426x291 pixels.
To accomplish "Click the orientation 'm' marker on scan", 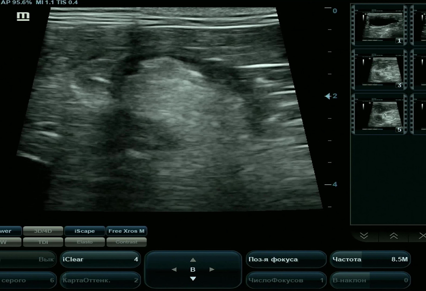I will [x=23, y=16].
